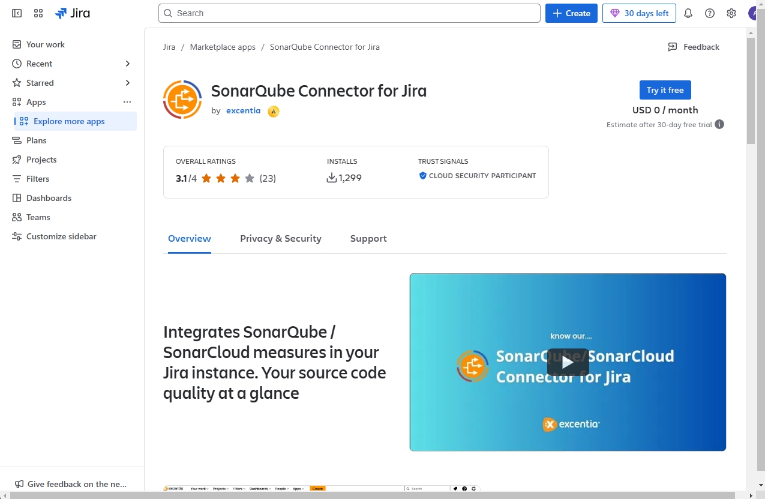Click the SonarQube Connector app logo

[x=182, y=100]
